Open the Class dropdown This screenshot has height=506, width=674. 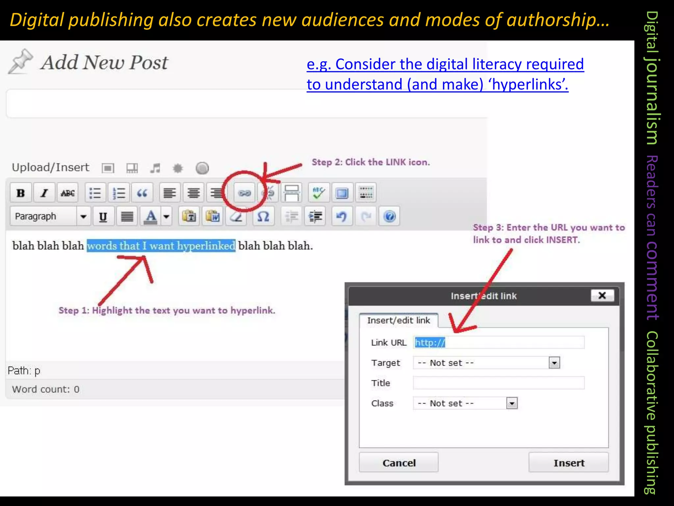465,403
